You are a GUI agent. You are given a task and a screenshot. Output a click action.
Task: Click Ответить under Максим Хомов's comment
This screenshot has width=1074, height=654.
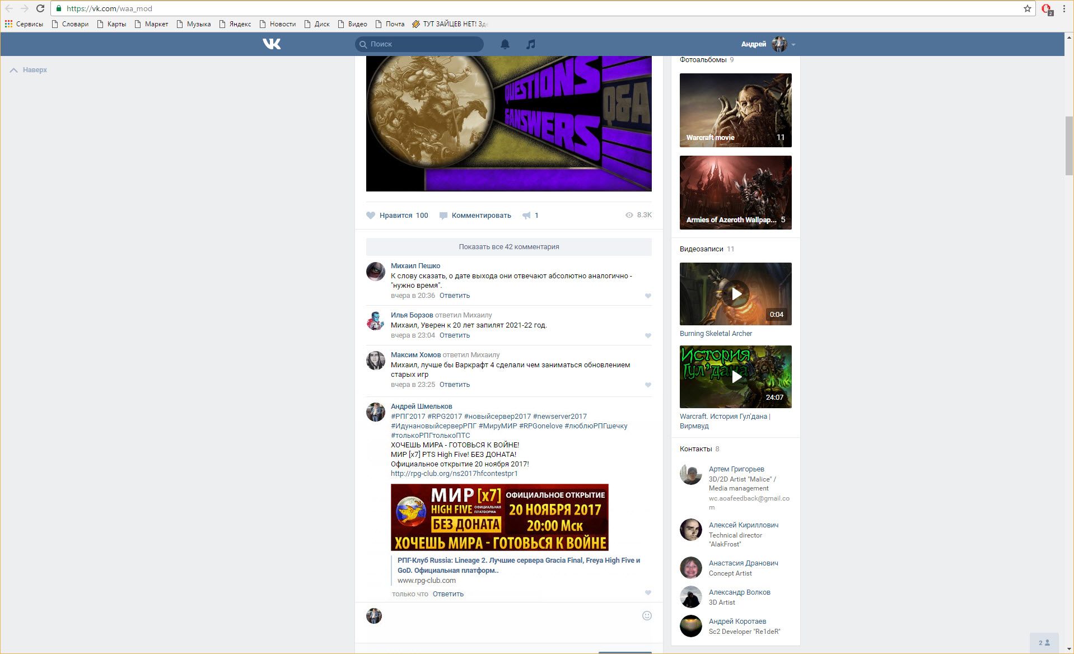click(454, 385)
